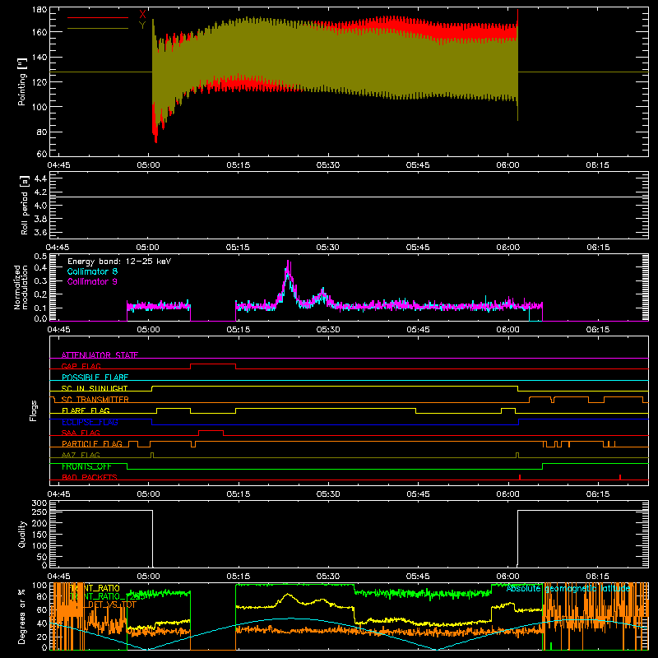Click the yellow FRONT_RATIO legend label
Viewport: 658px width, 658px height.
tap(95, 588)
